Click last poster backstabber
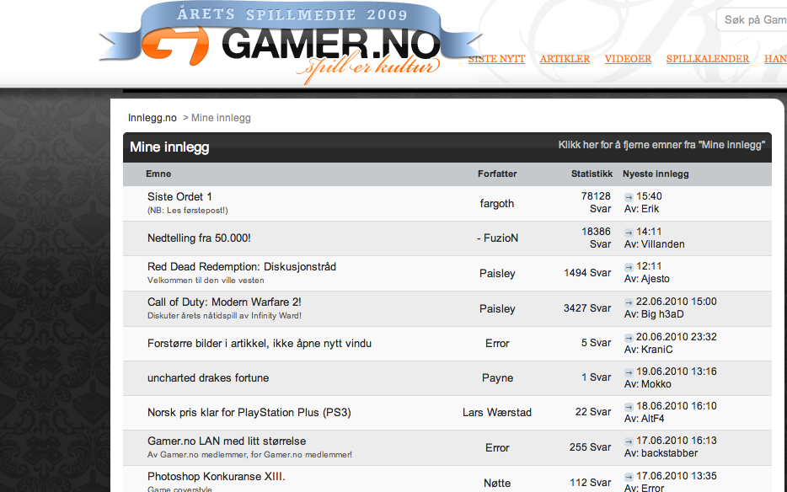The image size is (787, 492). click(669, 453)
